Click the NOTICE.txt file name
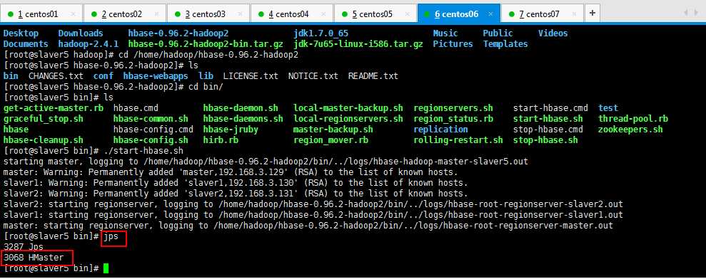The height and width of the screenshot is (279, 706). point(313,76)
